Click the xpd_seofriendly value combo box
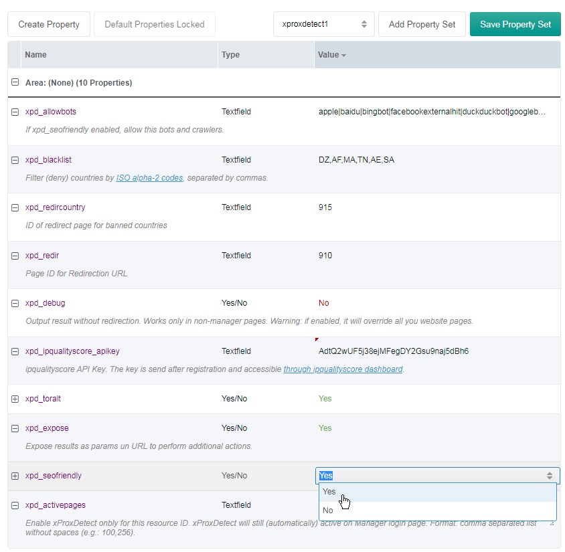This screenshot has height=552, width=565. point(437,476)
